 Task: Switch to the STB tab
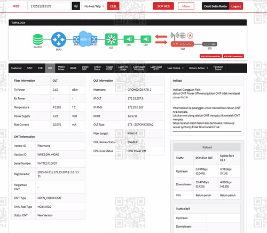40,68
